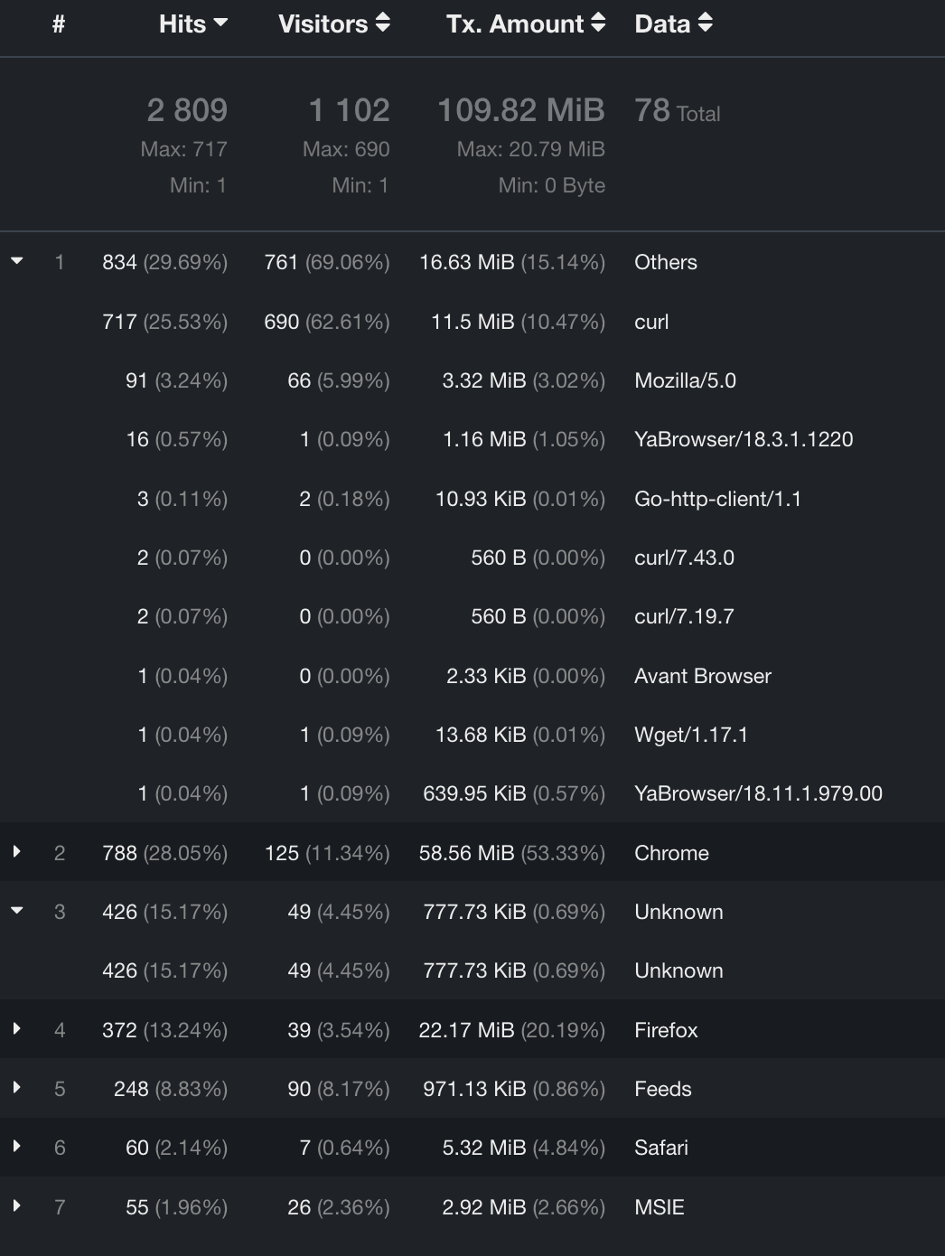Expand the MSIE browser row

point(17,1206)
